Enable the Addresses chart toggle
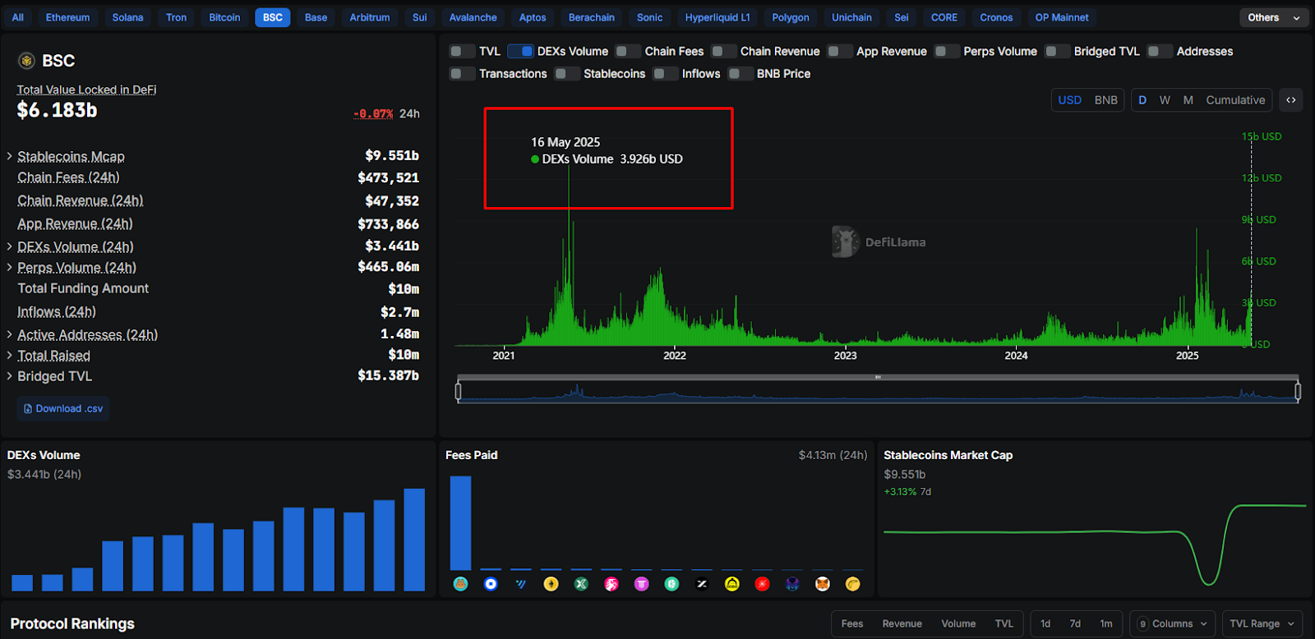Screen dimensions: 1315x639 [1160, 51]
